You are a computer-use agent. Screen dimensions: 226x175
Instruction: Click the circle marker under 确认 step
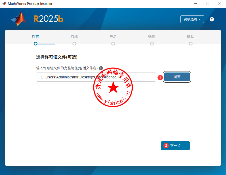[x=191, y=44]
